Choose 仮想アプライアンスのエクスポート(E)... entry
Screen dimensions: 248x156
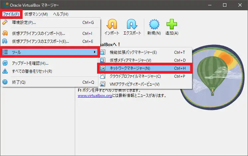pos(50,41)
